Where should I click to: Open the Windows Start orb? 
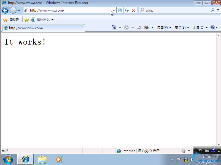pos(8,159)
